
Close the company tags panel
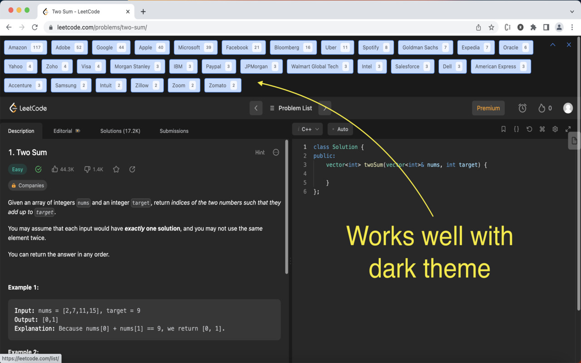569,44
